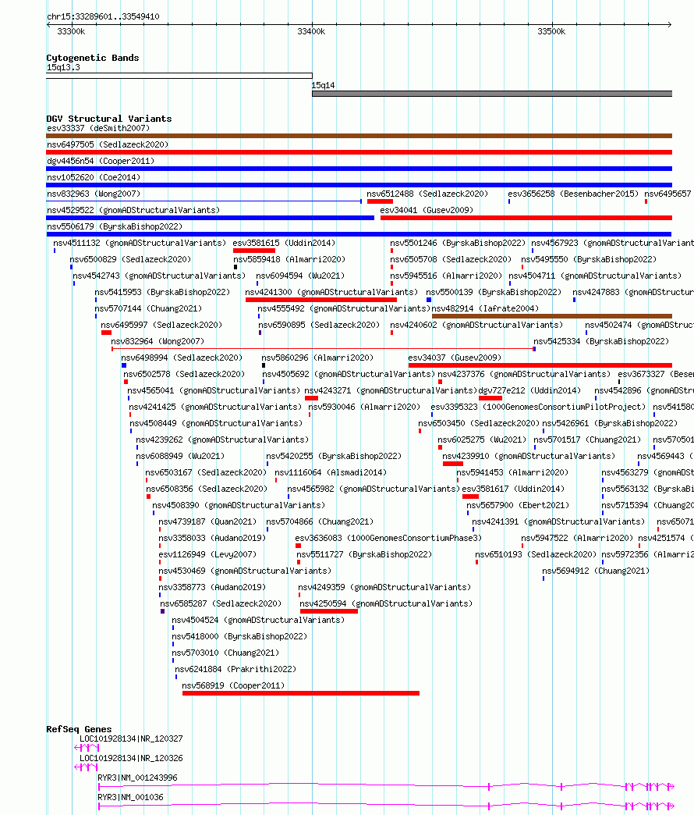
Task: Select the 15q14 gray cytogenetic band
Action: point(492,94)
